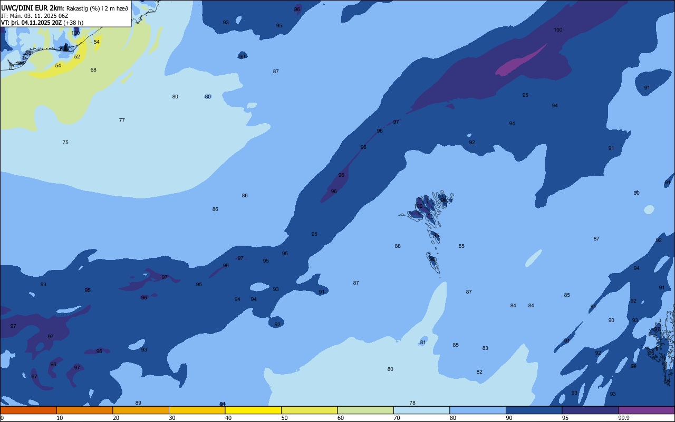This screenshot has width=675, height=422.
Task: Click the '78' value near the bottom edge
Action: (x=412, y=403)
